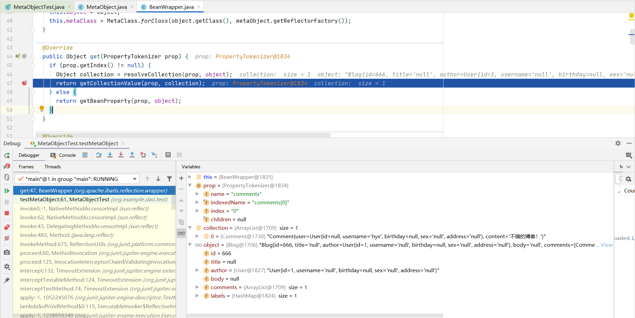635x318 pixels.
Task: Expand the 'this' BeanWrapper variable
Action: tap(190, 177)
